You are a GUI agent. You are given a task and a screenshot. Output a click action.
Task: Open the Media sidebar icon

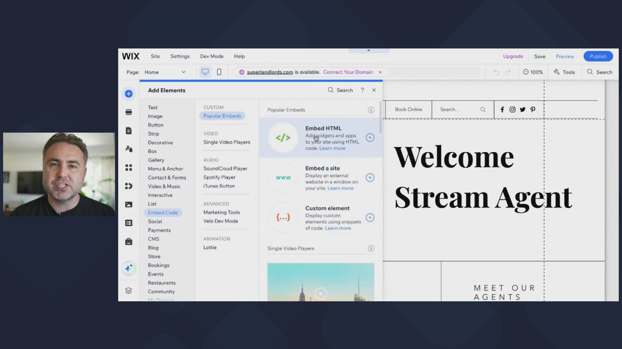click(129, 205)
